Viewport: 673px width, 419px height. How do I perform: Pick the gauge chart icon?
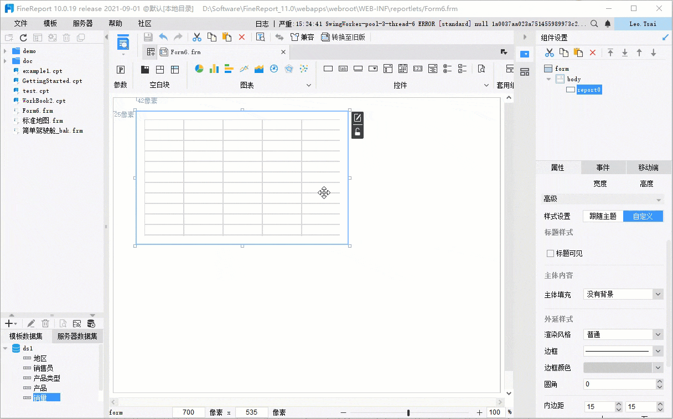pos(274,69)
